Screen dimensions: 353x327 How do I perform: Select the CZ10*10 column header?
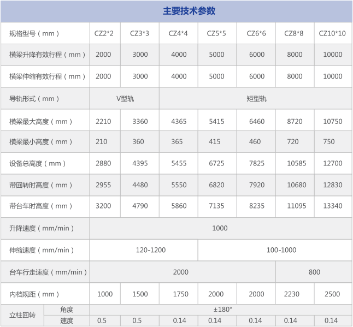pyautogui.click(x=332, y=33)
